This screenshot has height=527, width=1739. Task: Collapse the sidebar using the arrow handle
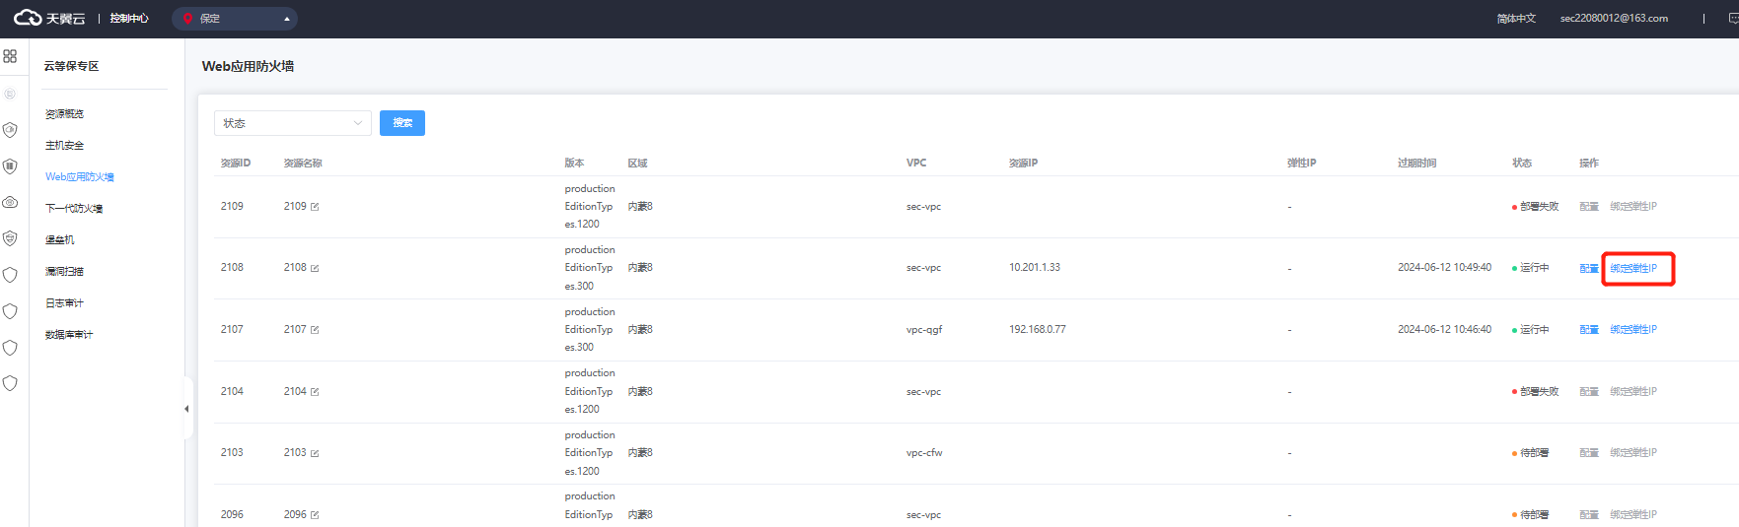click(186, 409)
